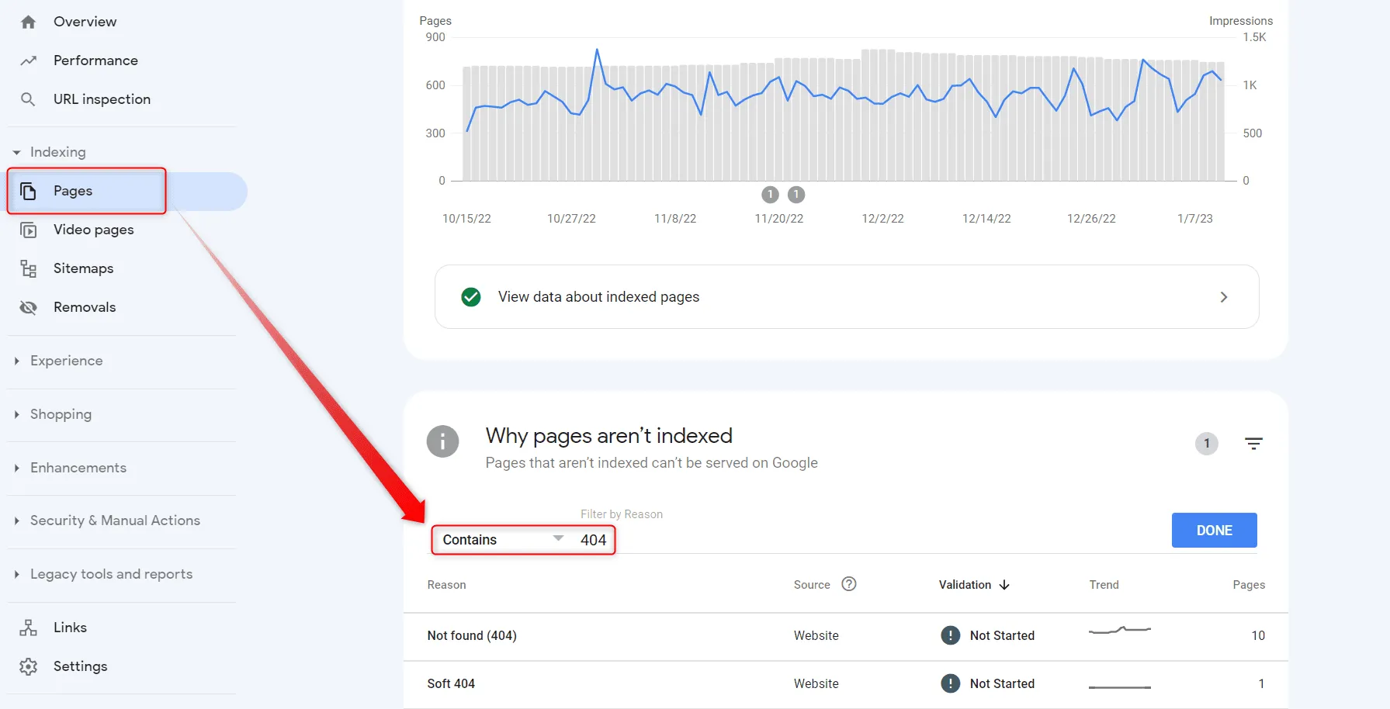The image size is (1390, 709).
Task: Click the first annotation marker on chart
Action: (770, 195)
